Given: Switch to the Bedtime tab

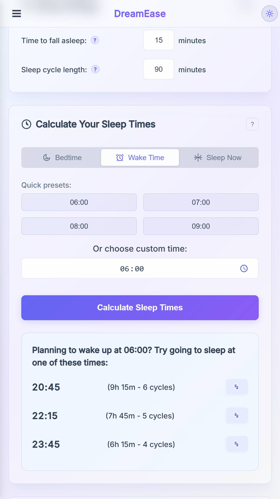Looking at the screenshot, I should coord(62,157).
